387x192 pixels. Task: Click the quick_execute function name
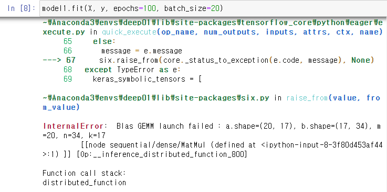(129, 32)
